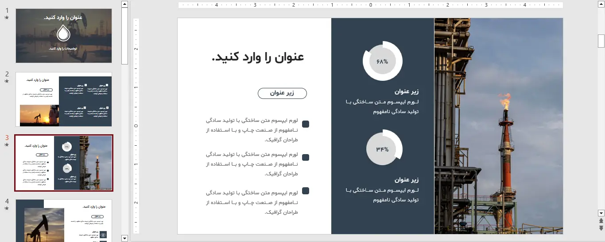Click the main slide title 'عنوان را وارد کنید'
Screen dimensions: 605x242
point(258,57)
